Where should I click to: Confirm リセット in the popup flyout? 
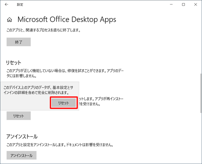pyautogui.click(x=64, y=103)
